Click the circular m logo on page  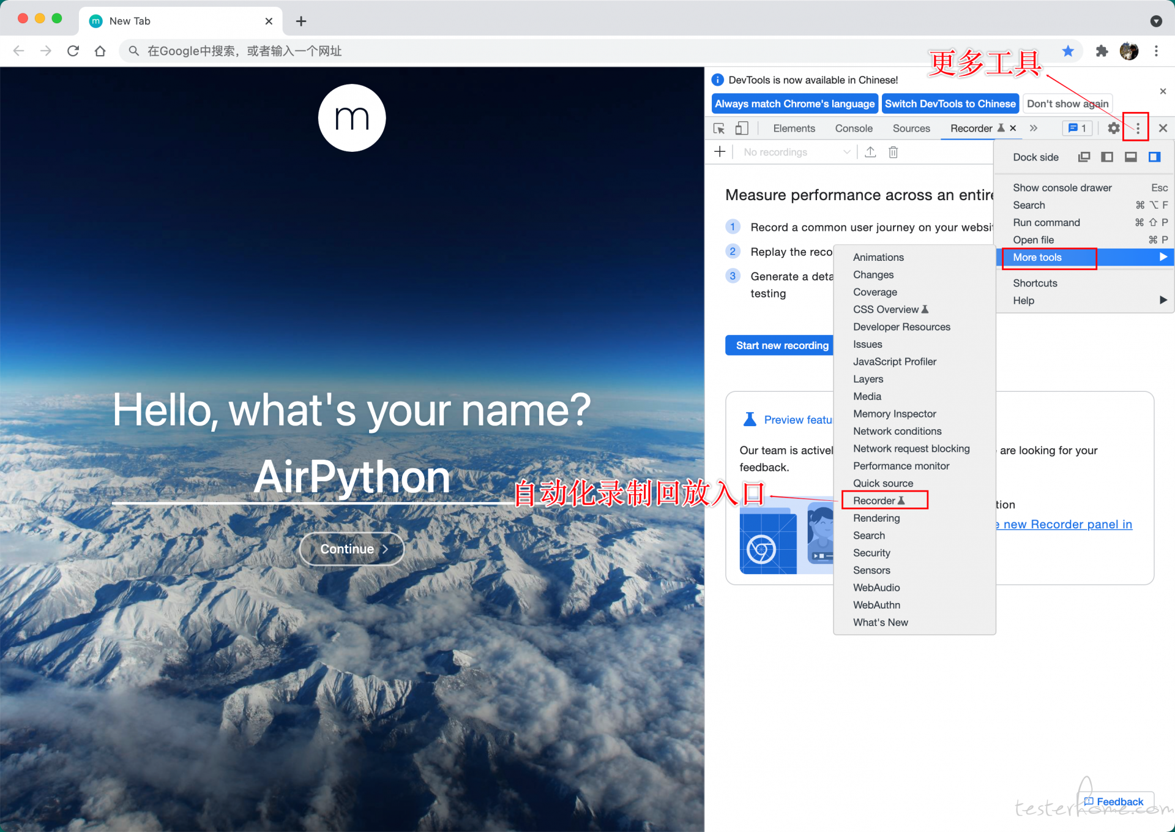click(352, 118)
